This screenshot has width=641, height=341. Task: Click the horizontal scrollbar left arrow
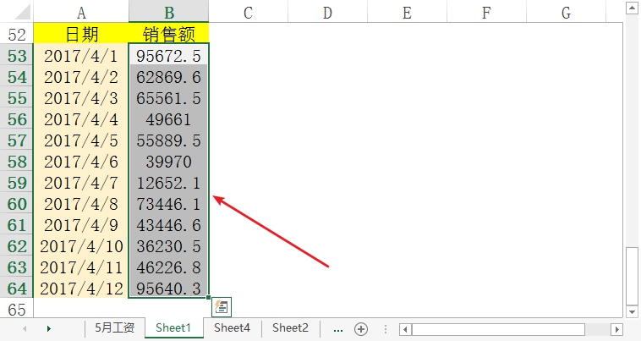406,329
